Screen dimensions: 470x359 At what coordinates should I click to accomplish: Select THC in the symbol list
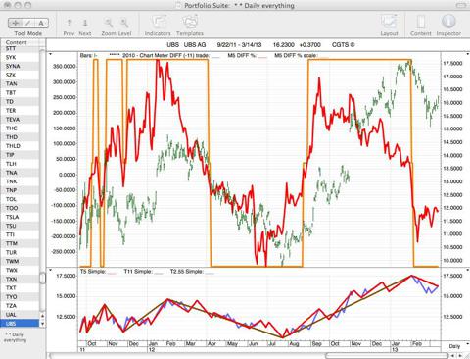coord(20,128)
